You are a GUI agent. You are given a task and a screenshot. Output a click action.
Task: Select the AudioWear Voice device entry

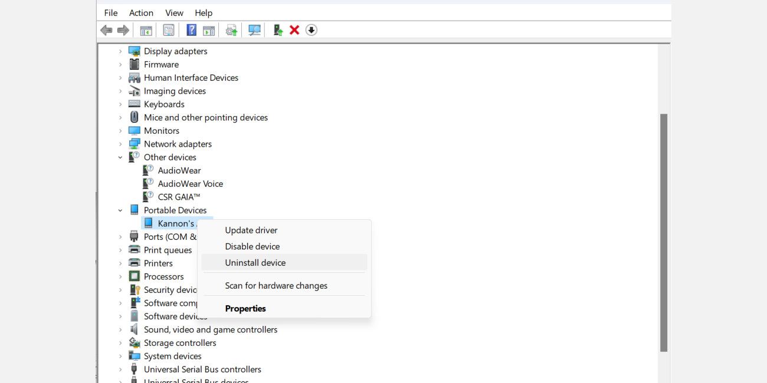click(x=190, y=183)
